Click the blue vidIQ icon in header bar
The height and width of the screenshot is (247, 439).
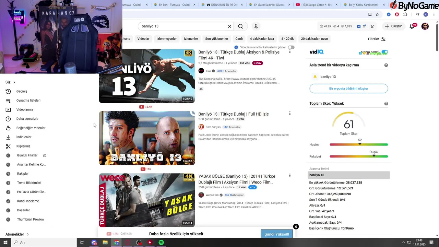[x=359, y=26]
